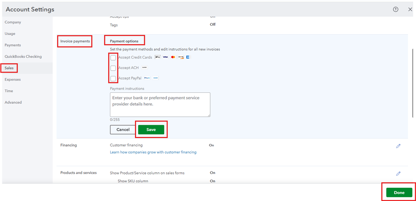Click the PayPal logo icon

147,78
